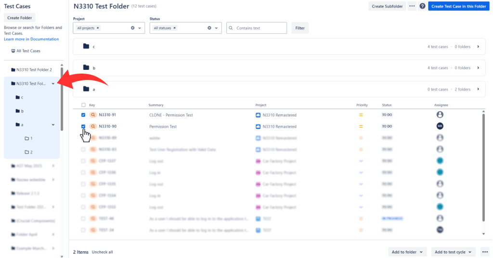Image resolution: width=493 pixels, height=258 pixels.
Task: Click the Create Folder button
Action: pyautogui.click(x=19, y=18)
